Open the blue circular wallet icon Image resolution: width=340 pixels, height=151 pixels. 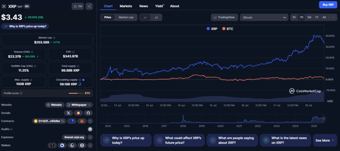(x=62, y=145)
